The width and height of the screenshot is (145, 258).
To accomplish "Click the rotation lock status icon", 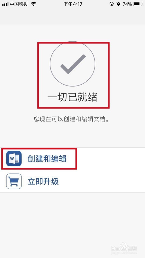I will (x=112, y=4).
